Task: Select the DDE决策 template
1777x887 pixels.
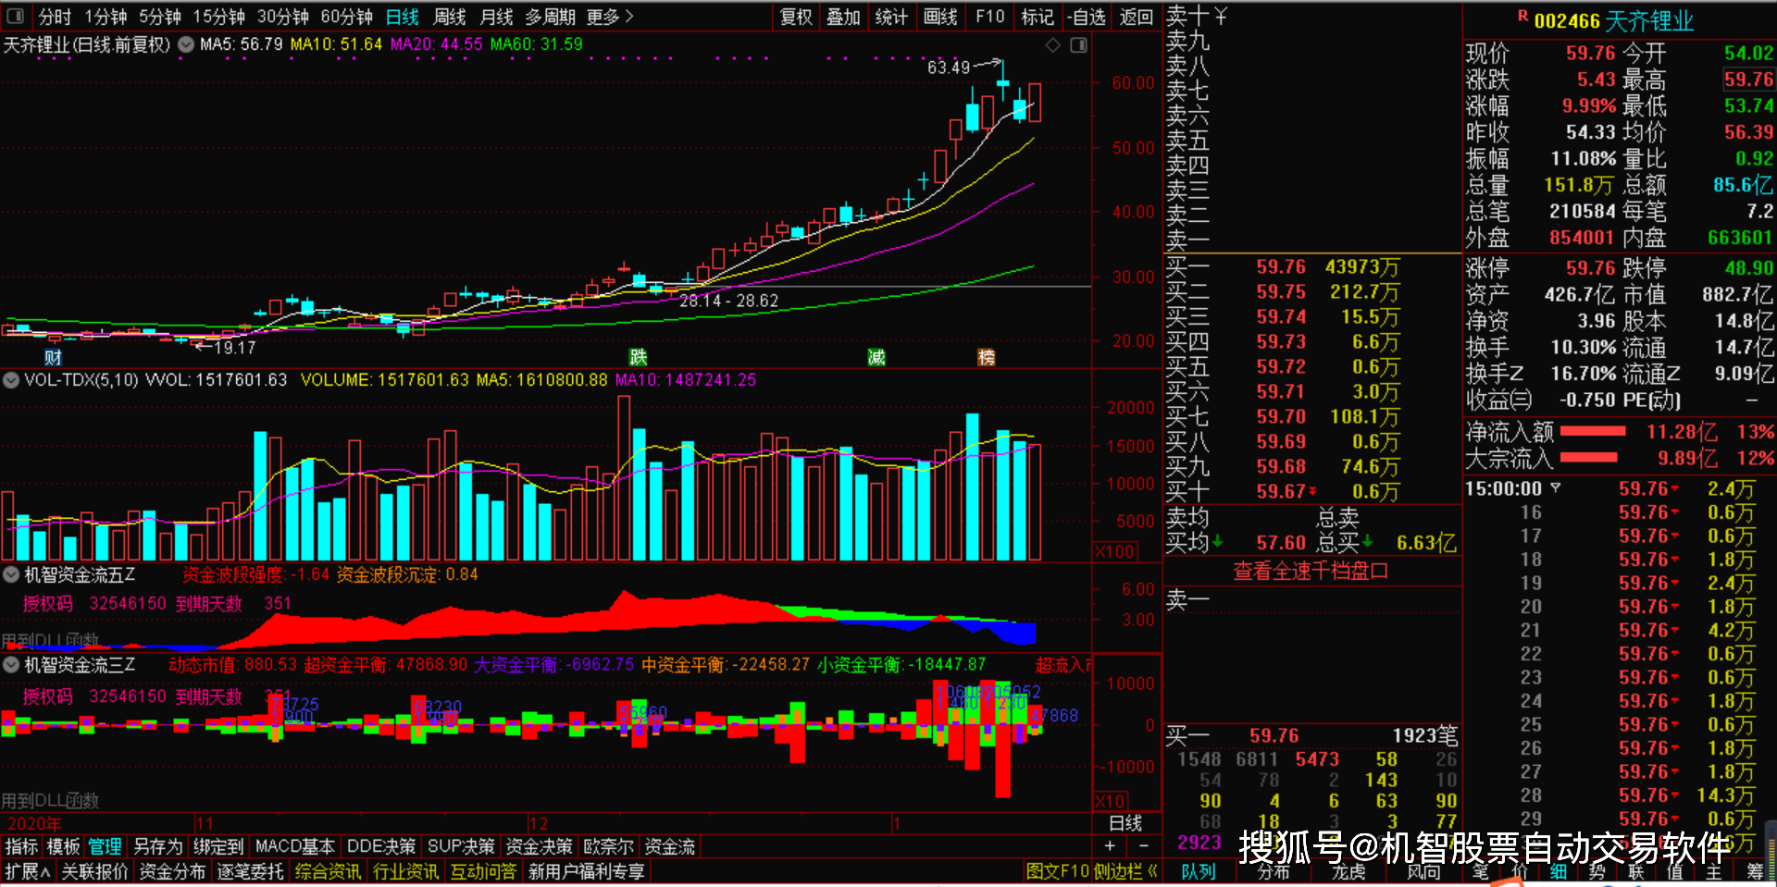Action: pyautogui.click(x=380, y=846)
